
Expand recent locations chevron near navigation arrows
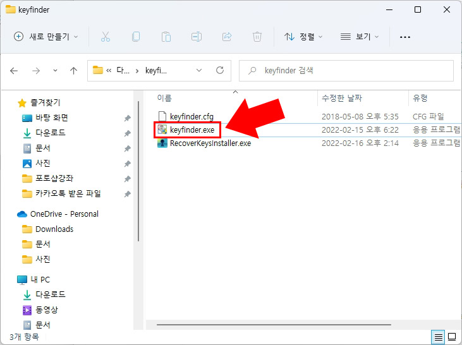click(x=55, y=71)
